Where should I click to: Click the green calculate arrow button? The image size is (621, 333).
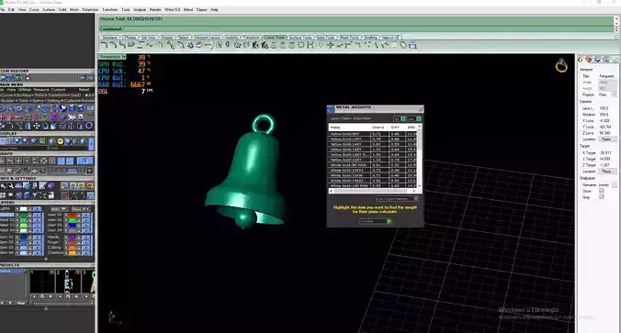[x=389, y=221]
